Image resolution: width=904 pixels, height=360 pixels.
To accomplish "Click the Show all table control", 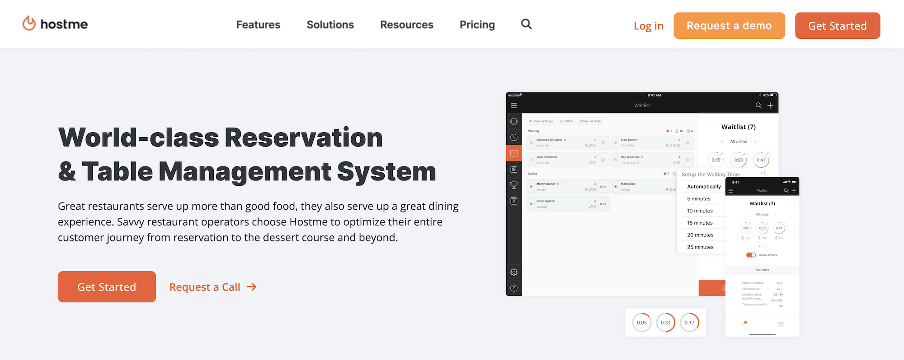I will tap(590, 121).
